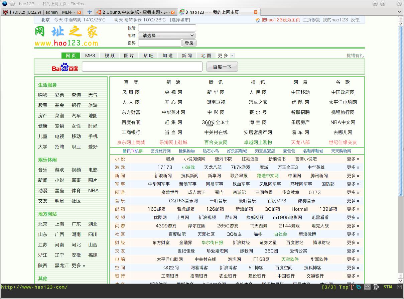Click the house icon beside 把hao123设为主页

click(258, 20)
